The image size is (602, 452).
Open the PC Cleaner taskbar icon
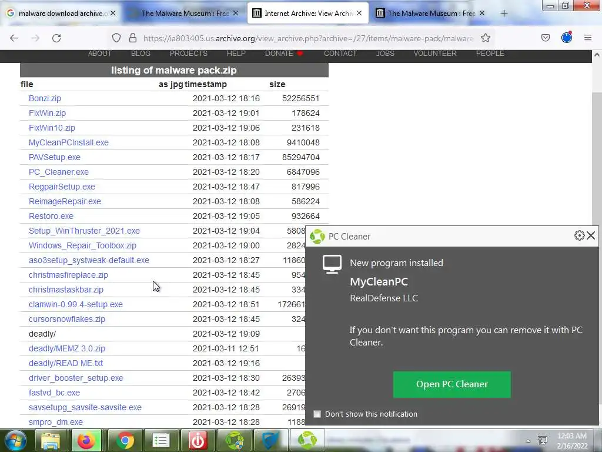(x=307, y=440)
